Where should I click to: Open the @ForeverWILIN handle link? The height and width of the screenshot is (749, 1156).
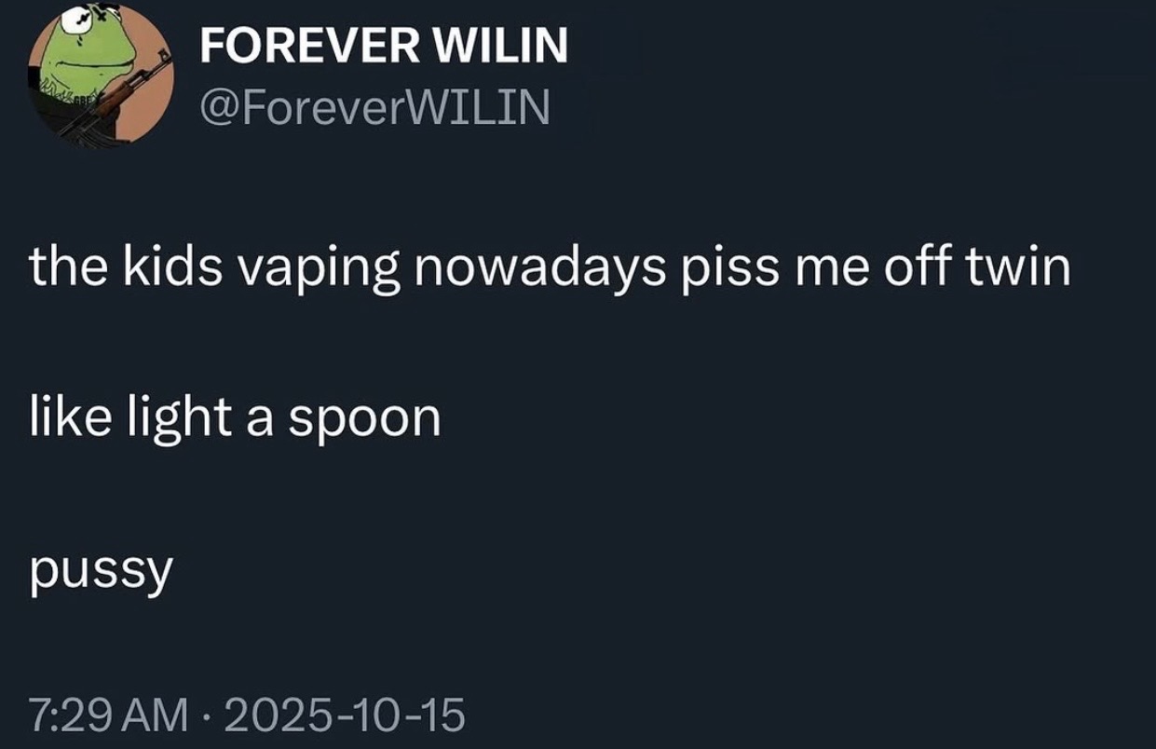click(x=374, y=110)
